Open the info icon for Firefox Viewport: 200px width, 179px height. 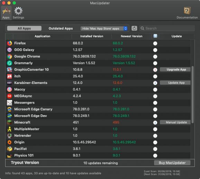coord(155,44)
